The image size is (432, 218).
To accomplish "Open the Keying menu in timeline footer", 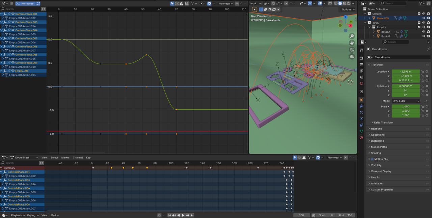I will tap(32, 215).
